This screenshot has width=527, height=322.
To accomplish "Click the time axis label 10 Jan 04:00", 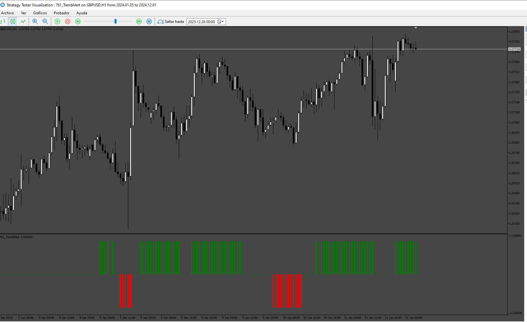I will point(292,318).
